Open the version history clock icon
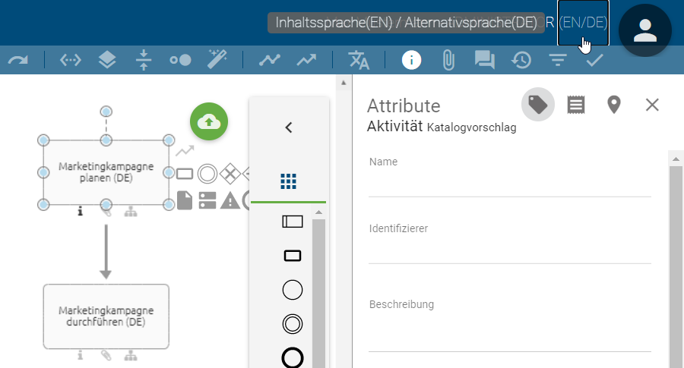 [521, 60]
